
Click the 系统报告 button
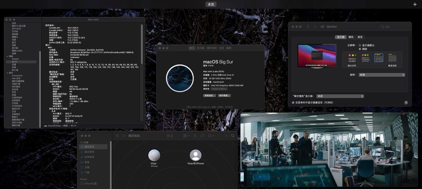[x=209, y=95]
